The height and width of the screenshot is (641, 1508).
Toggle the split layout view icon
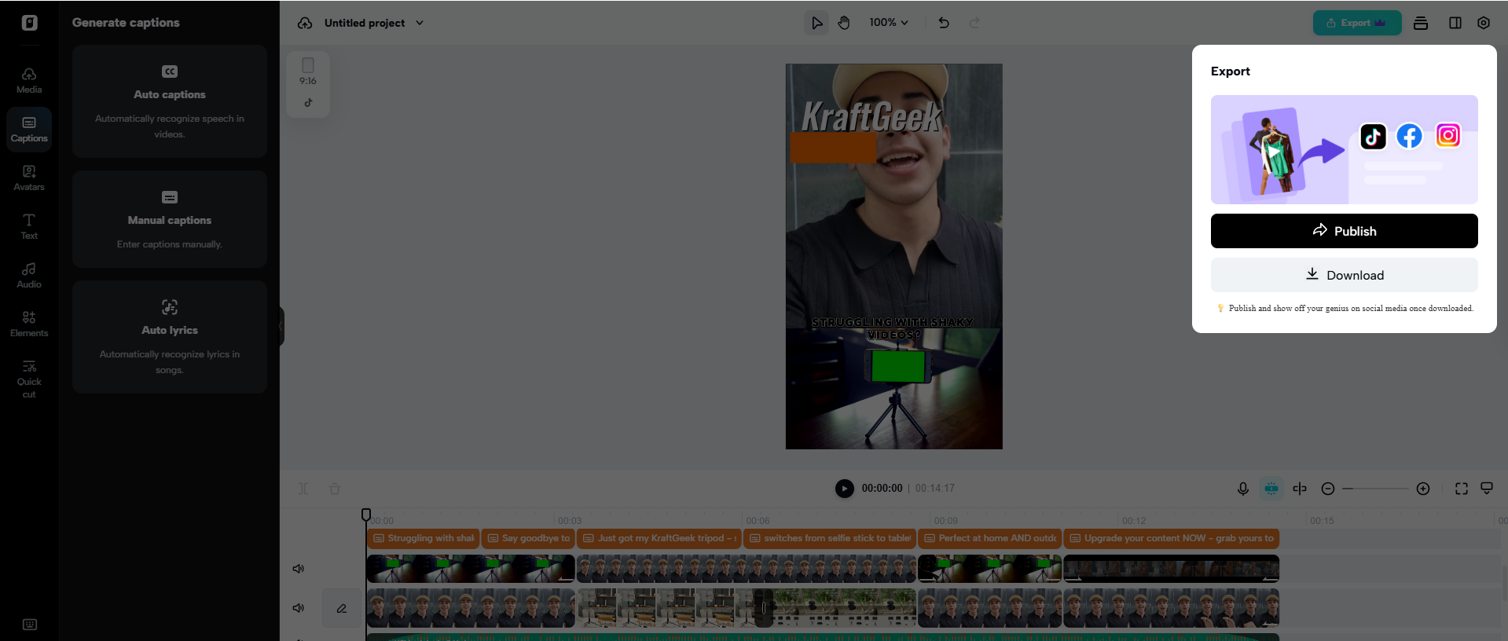pyautogui.click(x=1455, y=23)
